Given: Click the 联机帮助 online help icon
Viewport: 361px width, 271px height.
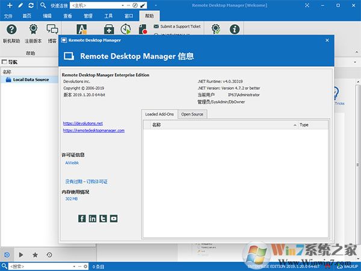Looking at the screenshot, I should pyautogui.click(x=11, y=29).
